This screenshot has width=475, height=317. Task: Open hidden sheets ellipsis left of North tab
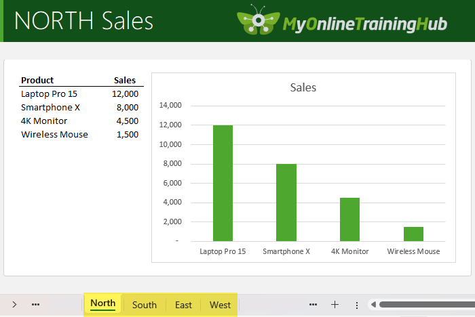coord(35,304)
